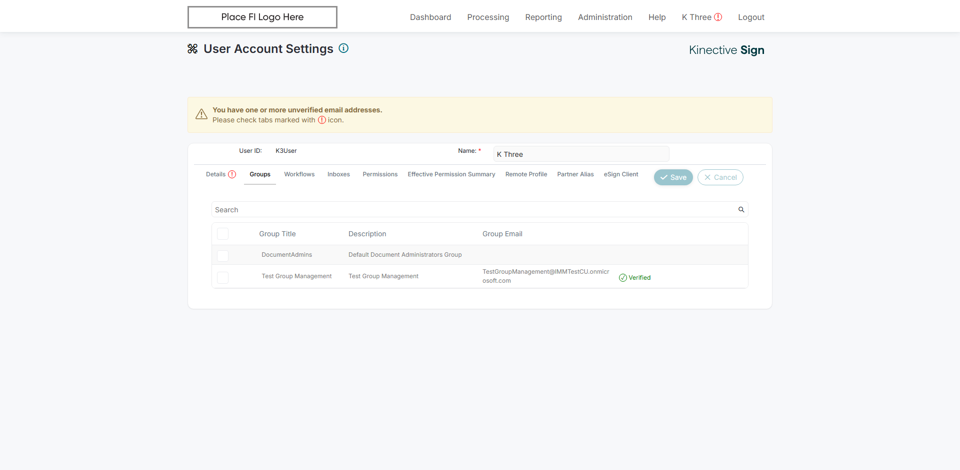Viewport: 960px width, 470px height.
Task: Click the alert icon next to K Three
Action: [x=718, y=17]
